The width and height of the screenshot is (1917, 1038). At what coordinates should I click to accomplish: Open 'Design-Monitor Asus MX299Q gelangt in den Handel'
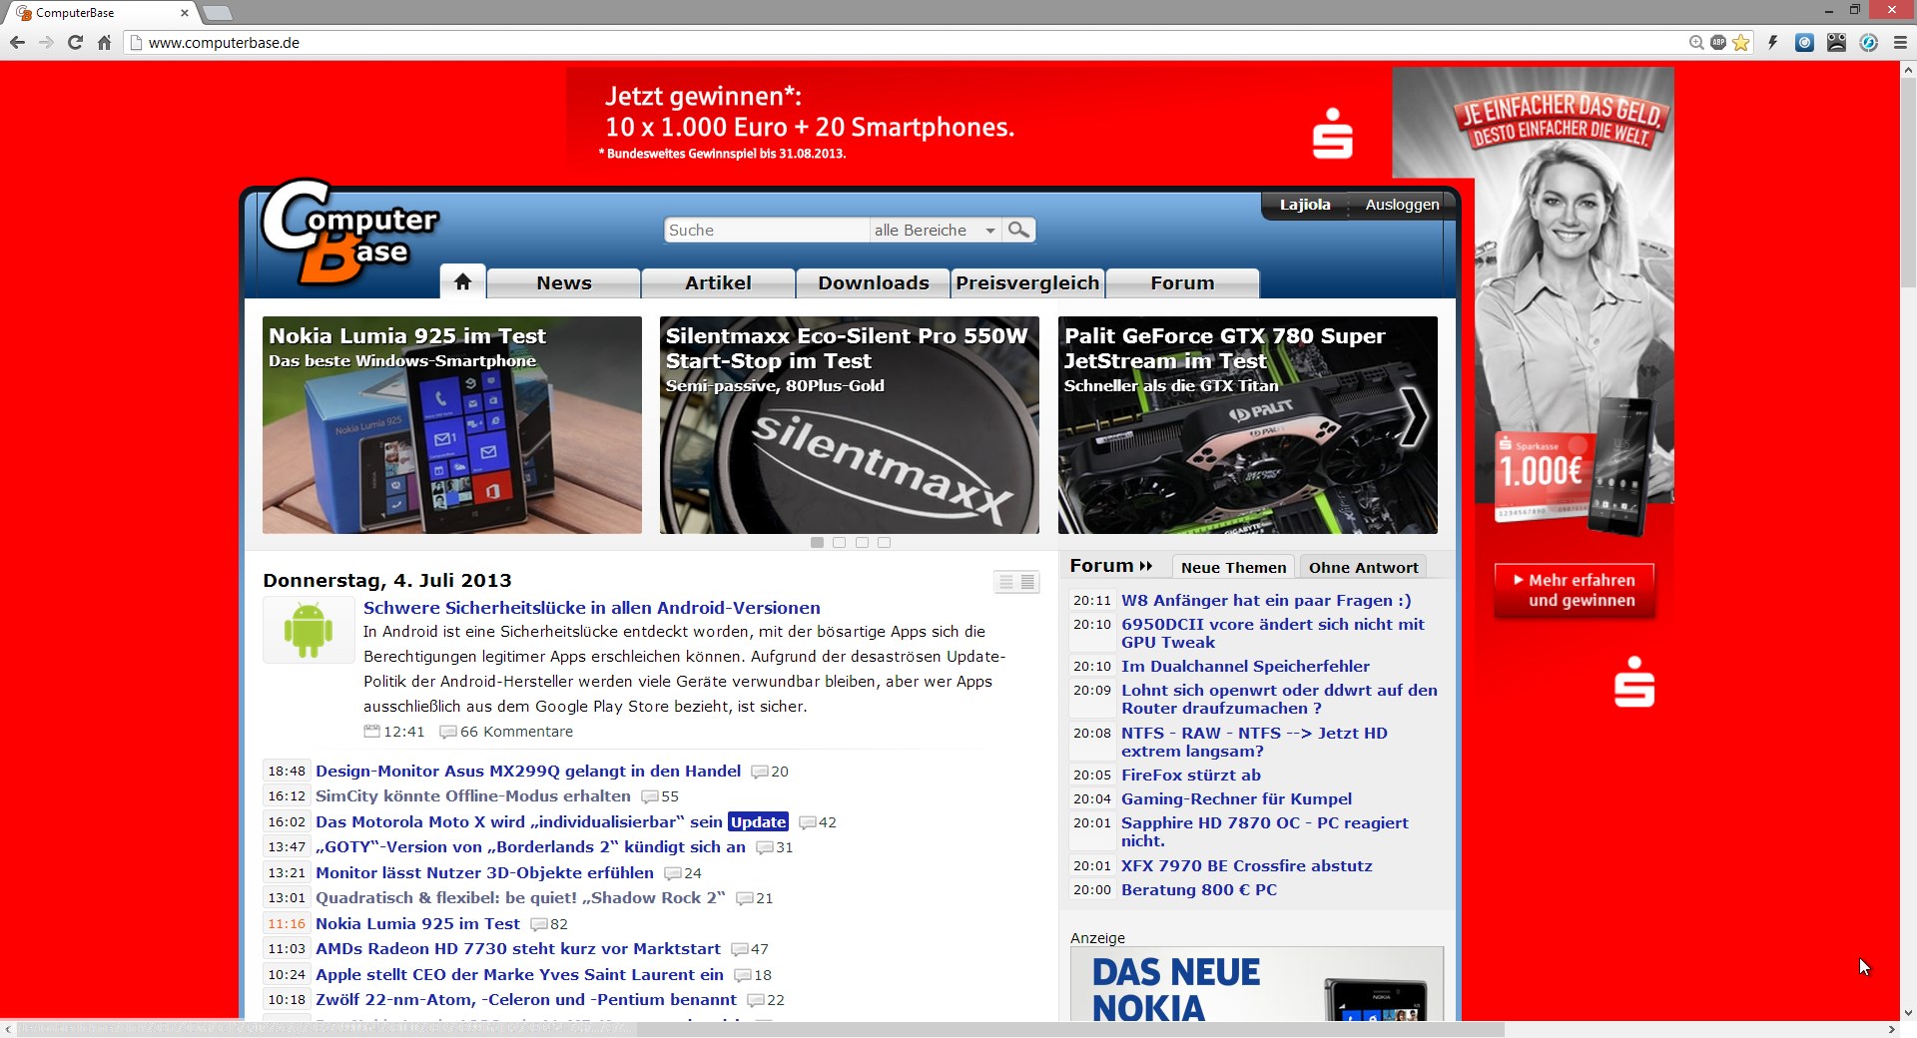[528, 772]
